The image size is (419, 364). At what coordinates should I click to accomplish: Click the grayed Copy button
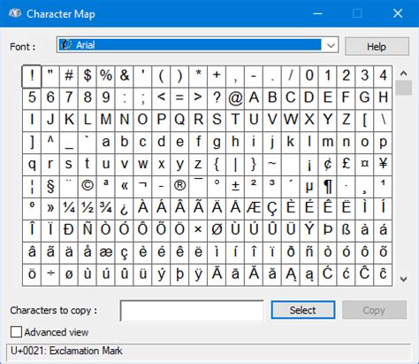click(374, 310)
